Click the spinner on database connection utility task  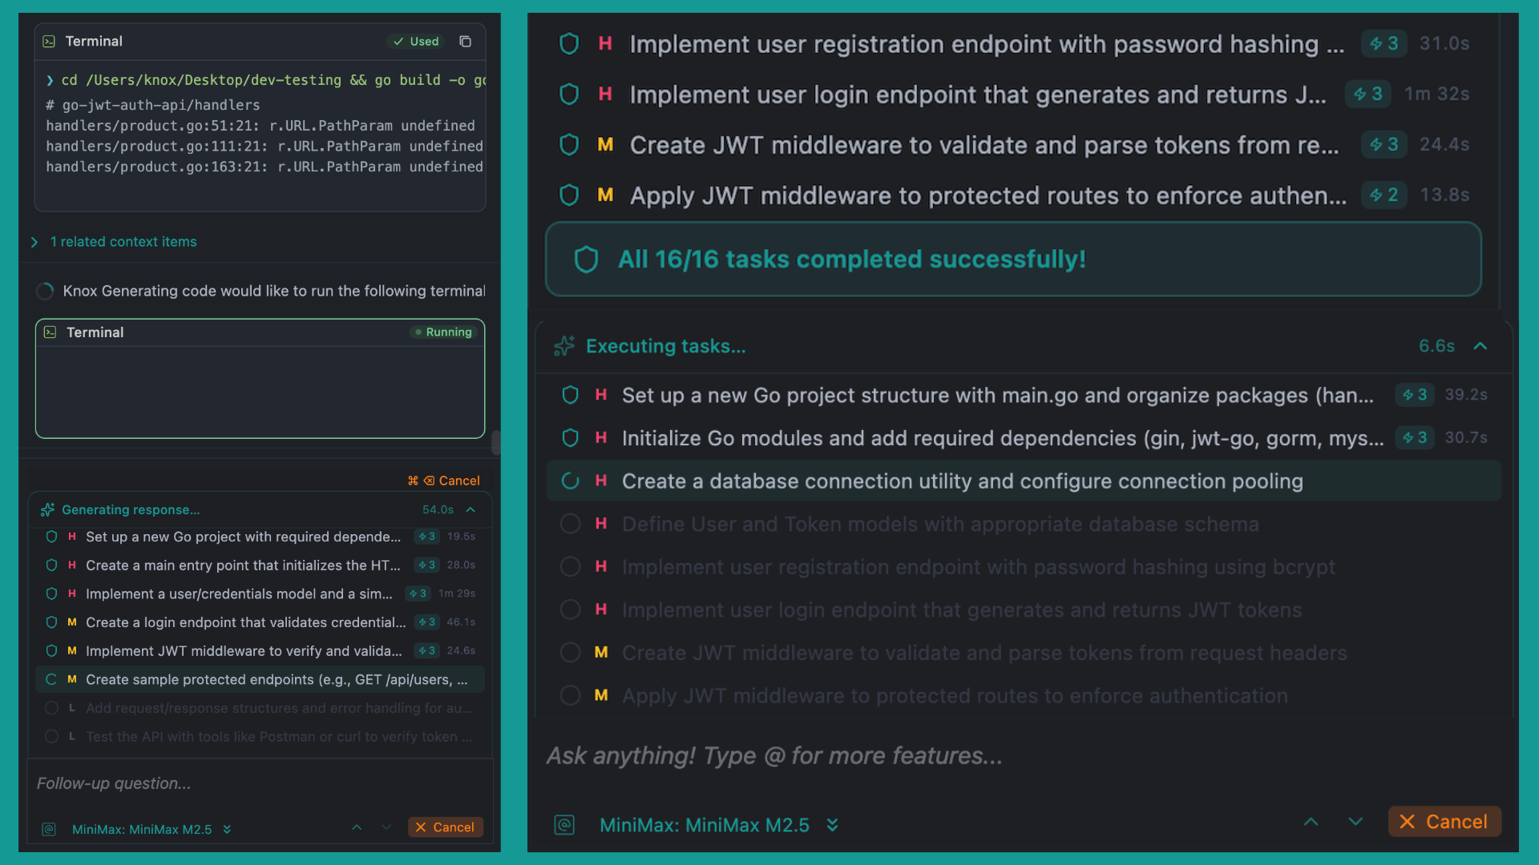click(570, 481)
